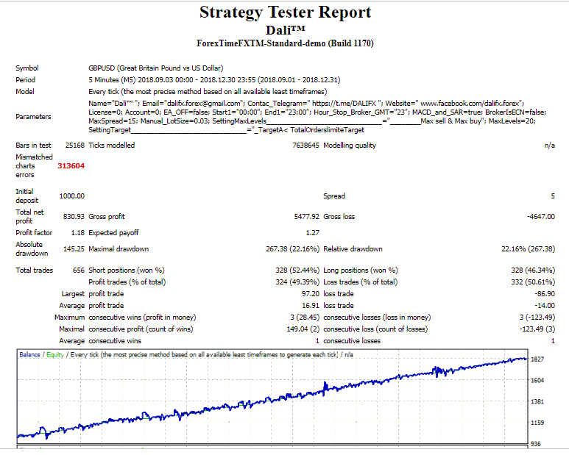Click the 7638645 ticks modelled value
The height and width of the screenshot is (455, 569).
303,146
